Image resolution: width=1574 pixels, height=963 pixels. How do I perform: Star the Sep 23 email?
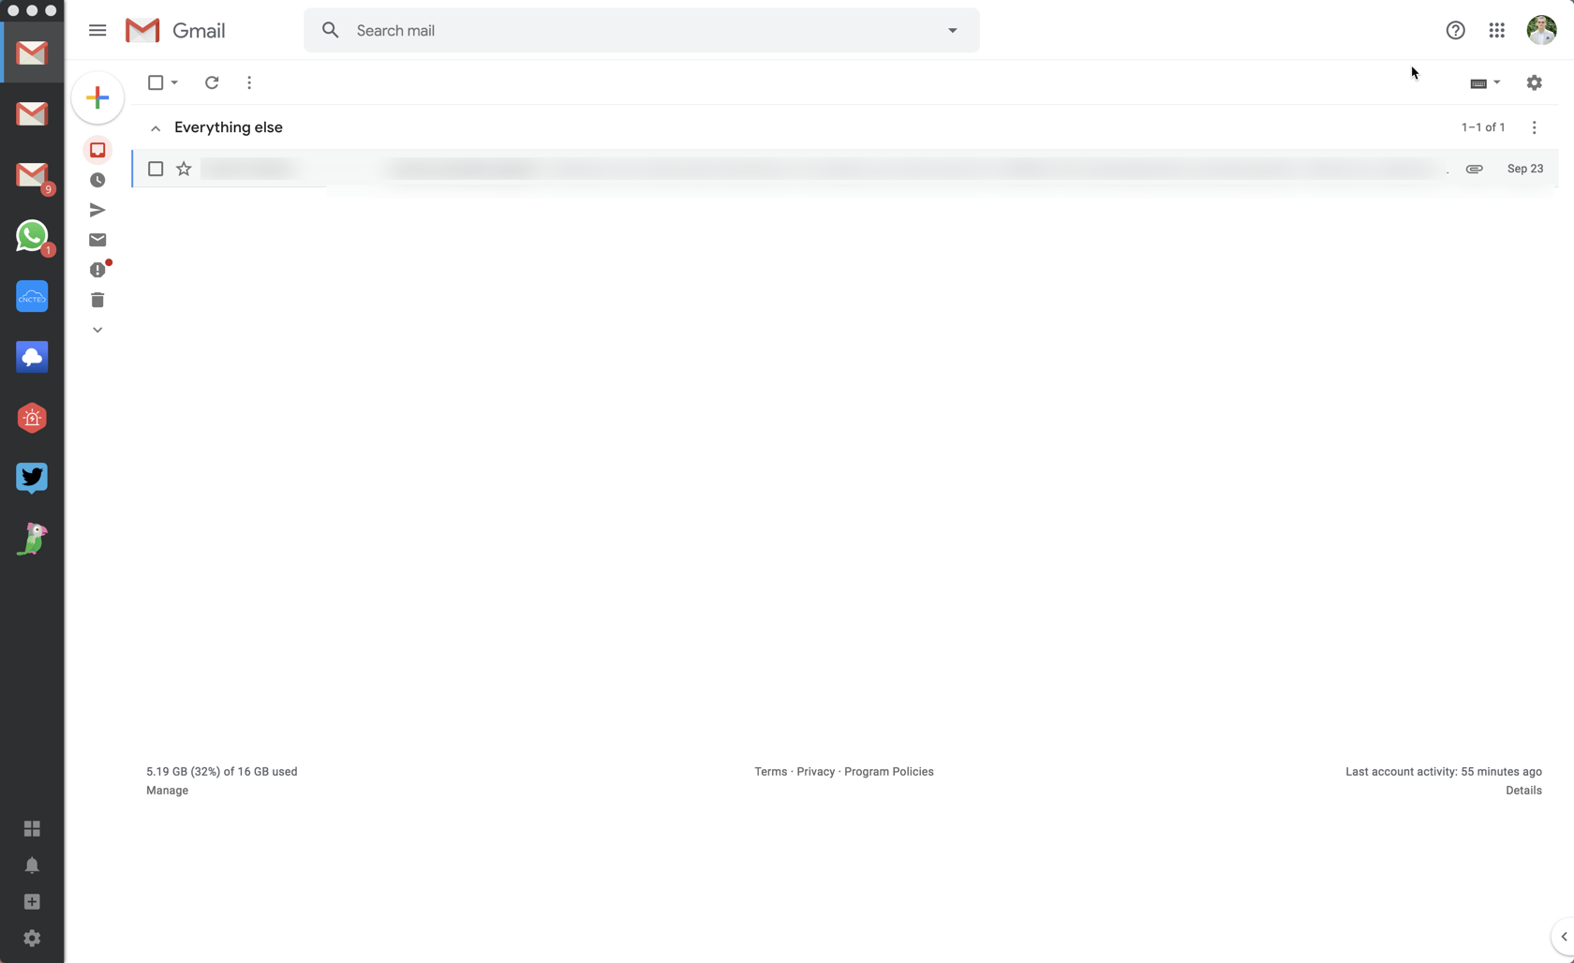[x=184, y=169]
